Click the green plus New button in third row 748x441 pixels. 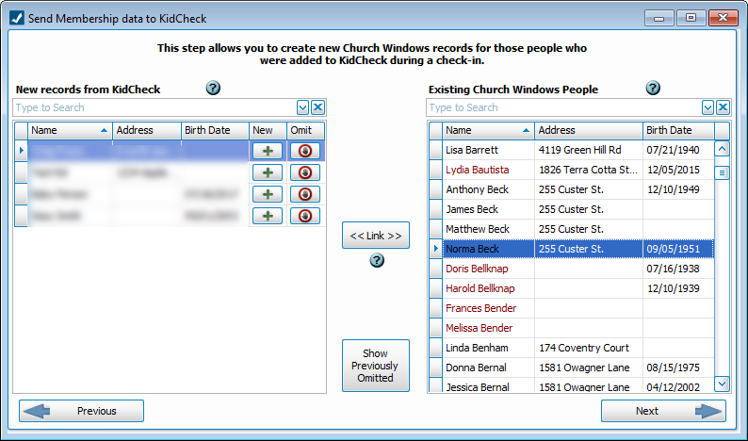tap(268, 194)
